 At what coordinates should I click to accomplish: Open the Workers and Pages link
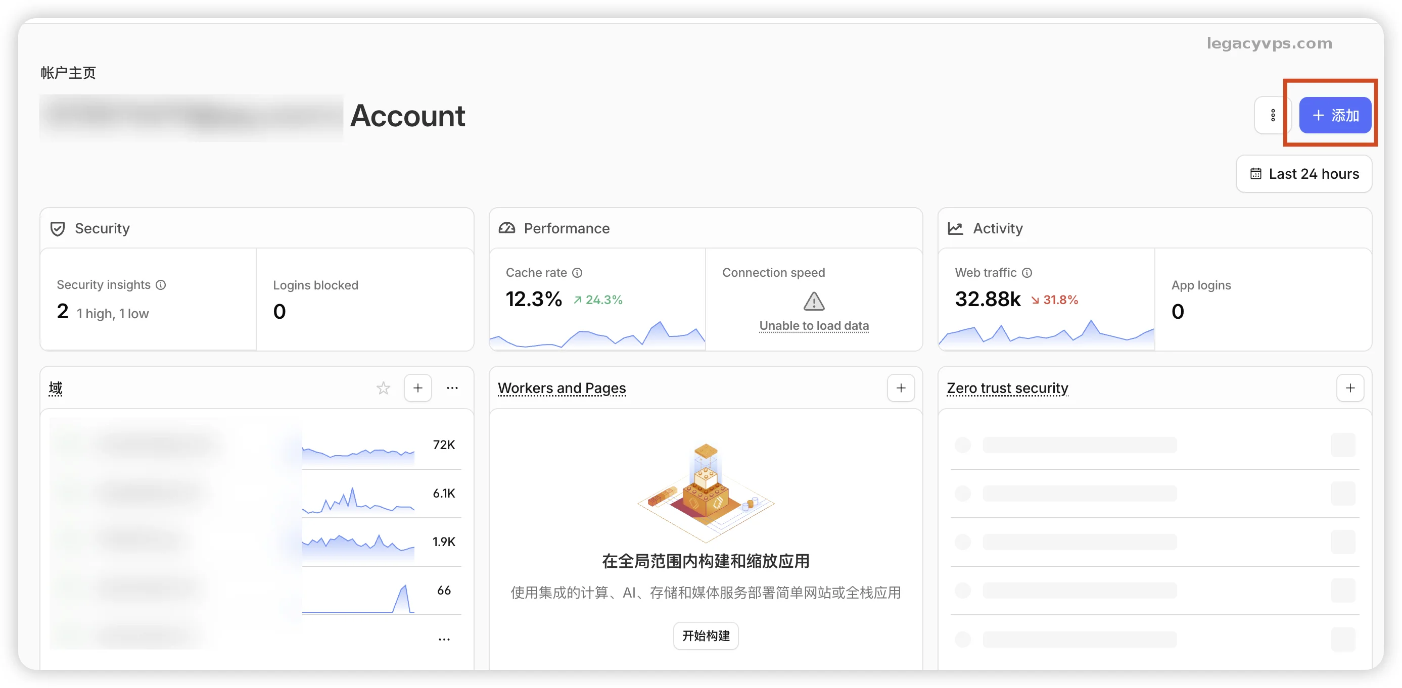point(562,388)
